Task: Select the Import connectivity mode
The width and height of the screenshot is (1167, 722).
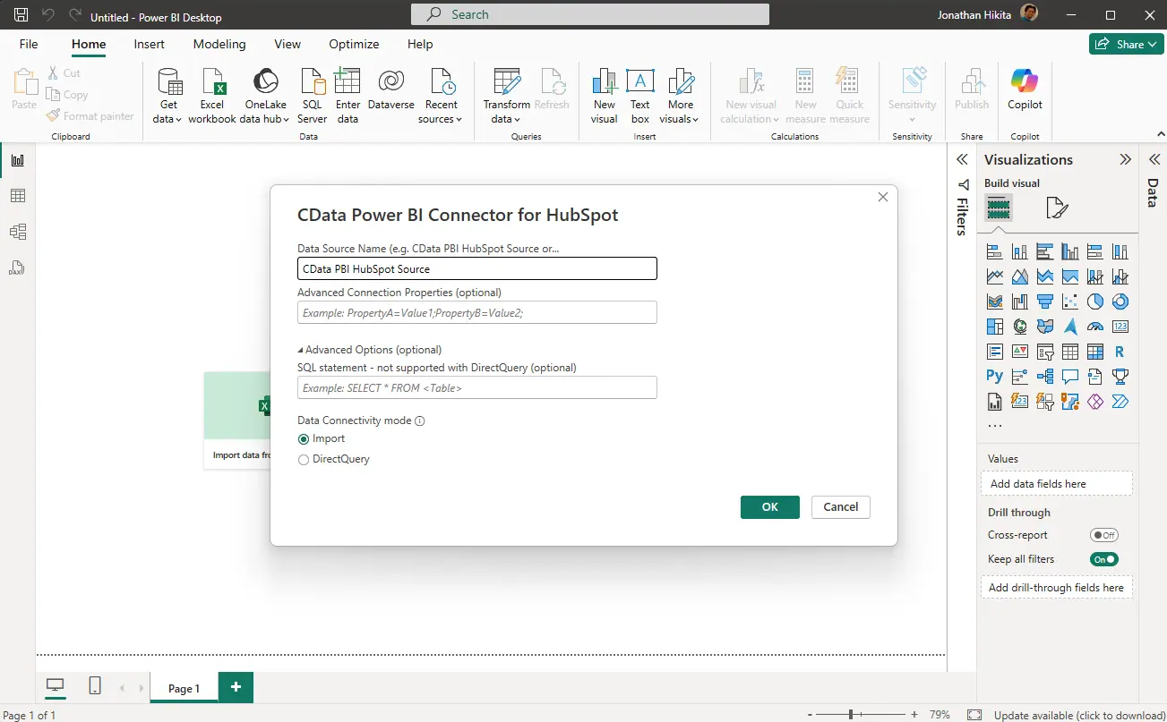Action: pyautogui.click(x=304, y=439)
